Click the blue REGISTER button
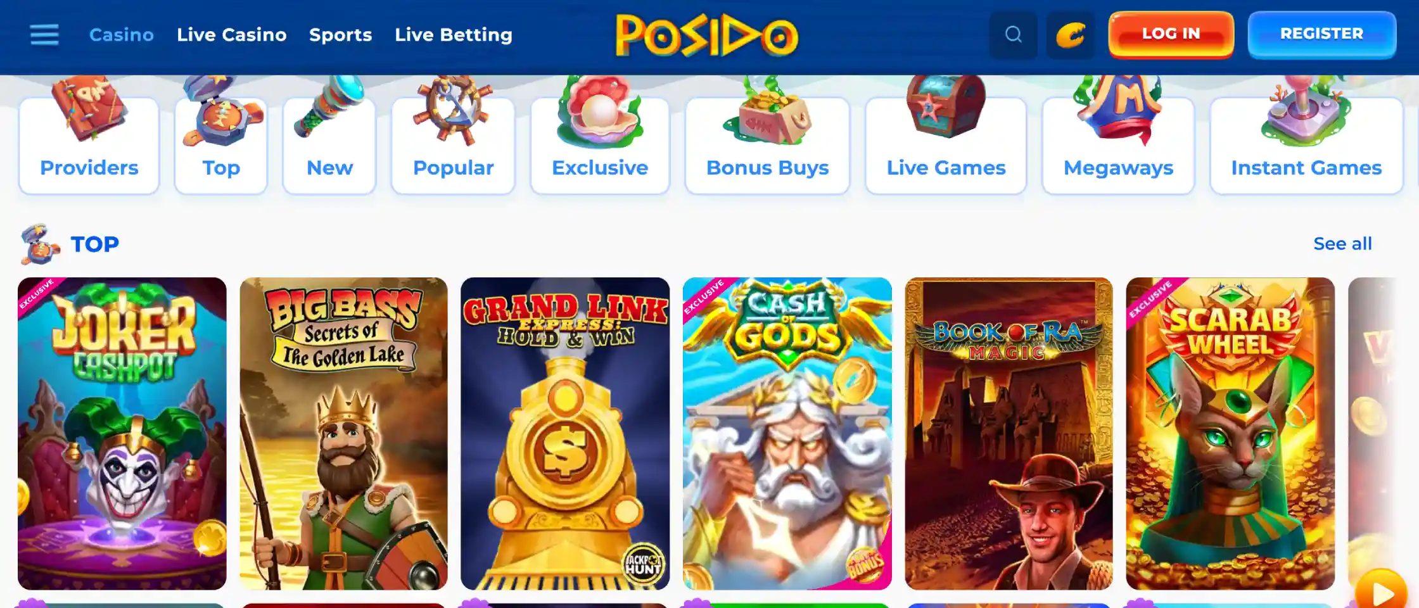This screenshot has width=1419, height=608. click(1321, 34)
